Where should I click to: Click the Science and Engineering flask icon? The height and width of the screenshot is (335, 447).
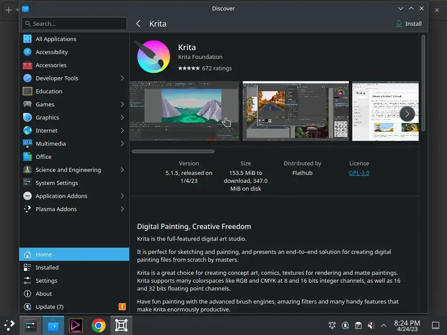(x=28, y=170)
